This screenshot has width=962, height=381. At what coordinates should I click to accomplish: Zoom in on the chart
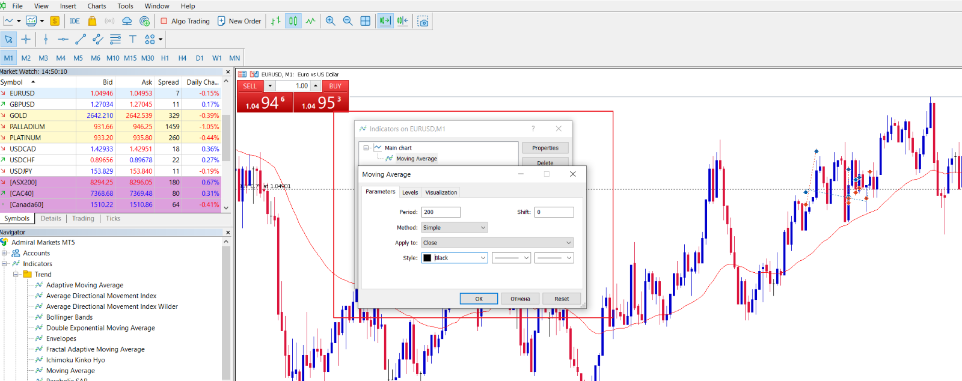point(330,21)
